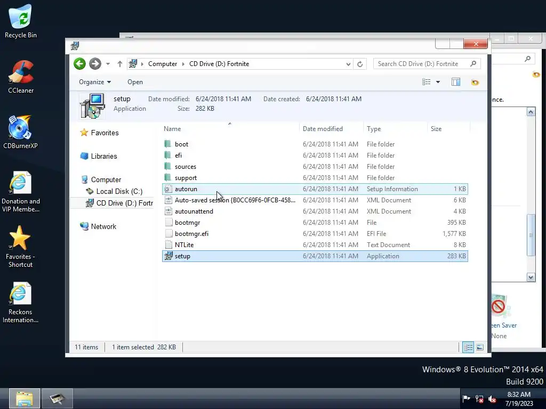Click the second taskbar app button
Screen dimensions: 546x409
pos(58,398)
